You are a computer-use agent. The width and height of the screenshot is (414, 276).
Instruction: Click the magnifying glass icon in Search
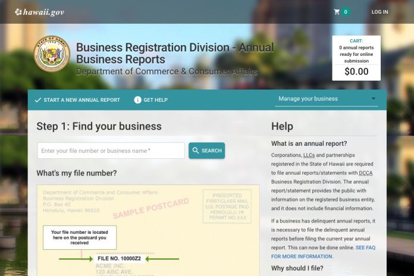coord(196,150)
